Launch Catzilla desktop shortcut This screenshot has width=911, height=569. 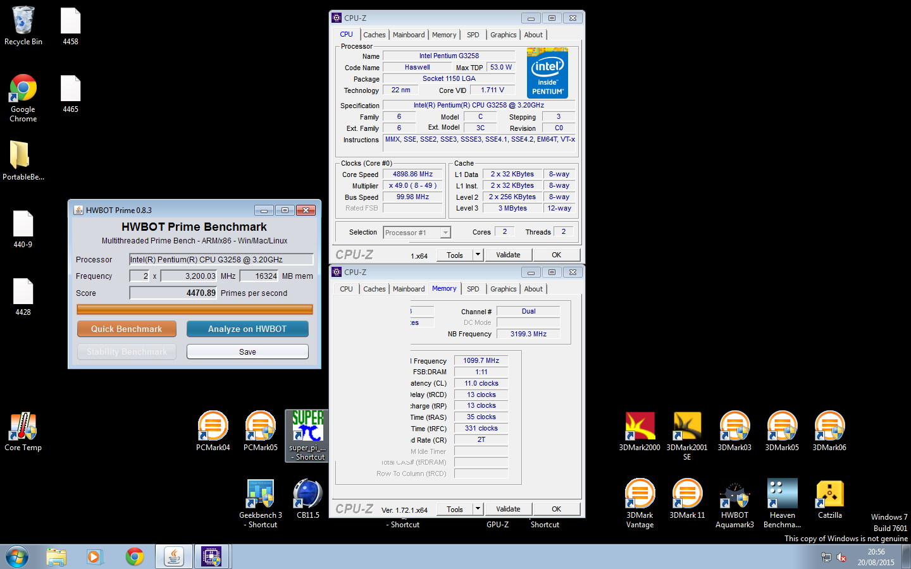(x=829, y=499)
